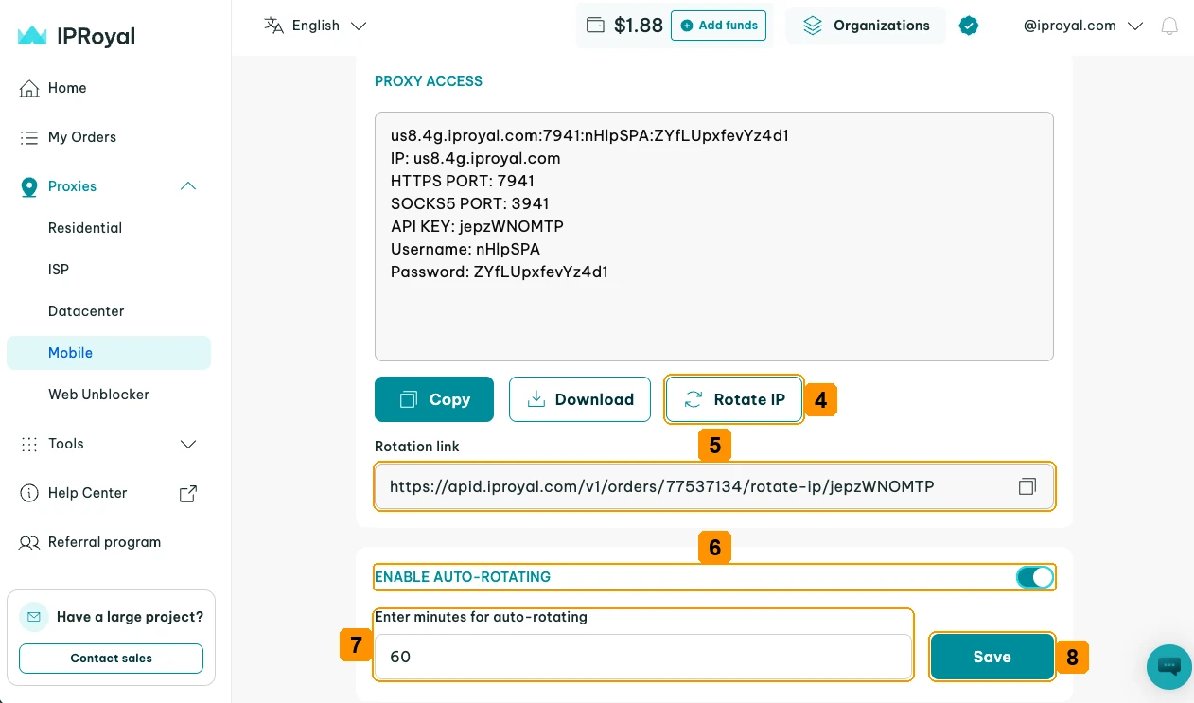Screen dimensions: 1194x703
Task: Click the Add funds button
Action: point(718,26)
